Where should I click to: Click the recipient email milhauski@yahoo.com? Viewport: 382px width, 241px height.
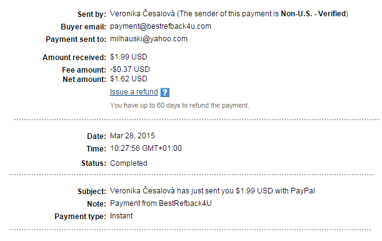click(149, 39)
